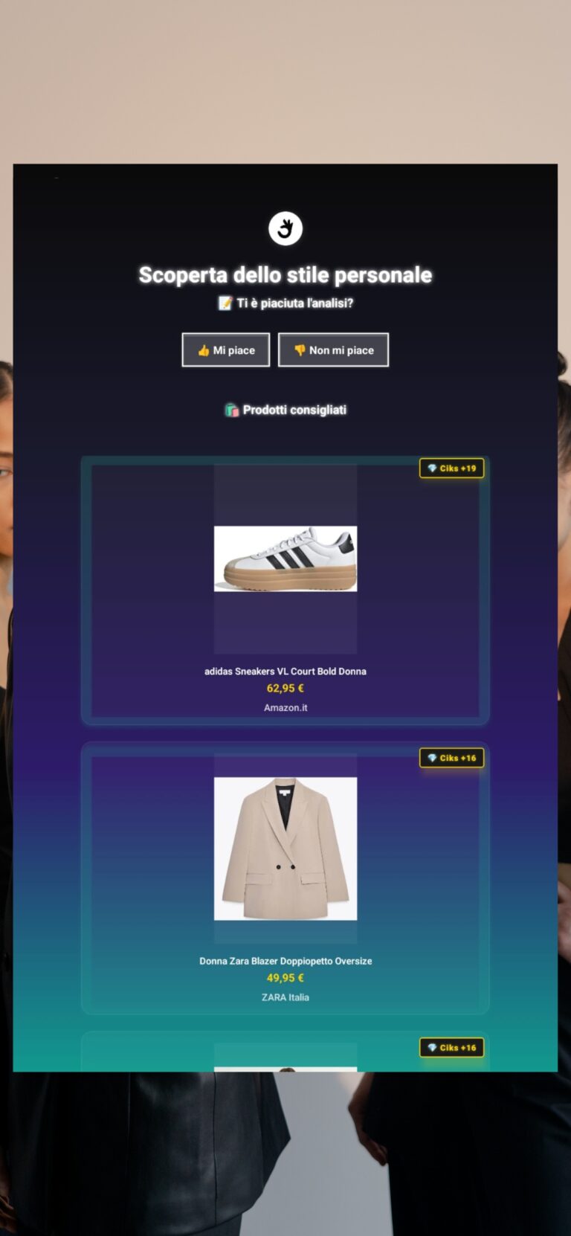Click the round hand logo icon
The width and height of the screenshot is (571, 1236).
(285, 228)
